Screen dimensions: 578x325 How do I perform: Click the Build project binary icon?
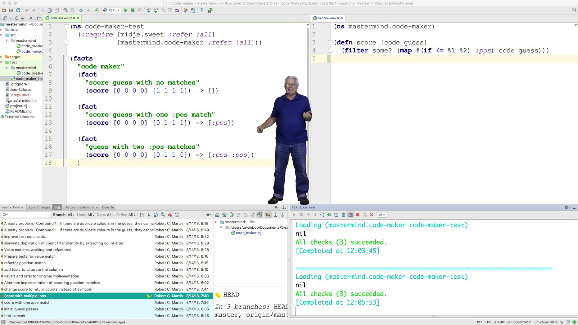click(x=97, y=10)
